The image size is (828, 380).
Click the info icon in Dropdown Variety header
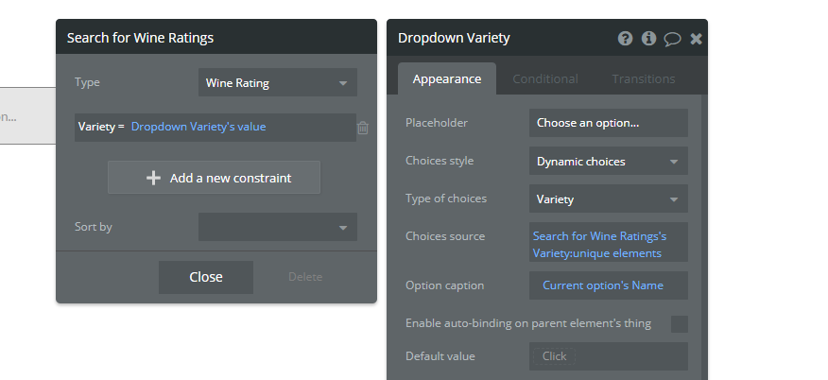pos(648,39)
